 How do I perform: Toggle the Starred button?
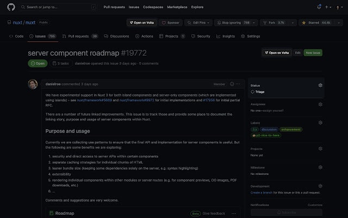[x=316, y=23]
